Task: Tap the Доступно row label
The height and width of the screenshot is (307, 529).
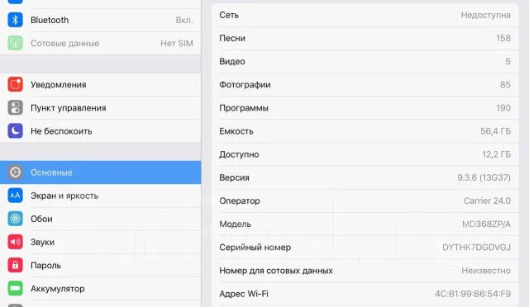Action: [x=239, y=154]
